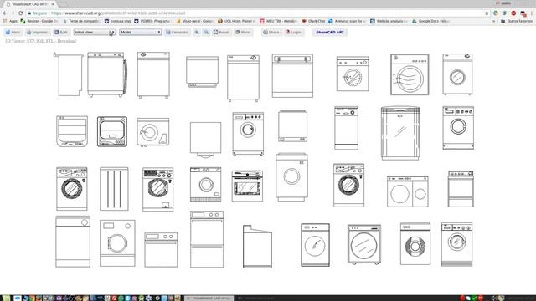Click the Imprimir print button
536x301 pixels.
37,32
